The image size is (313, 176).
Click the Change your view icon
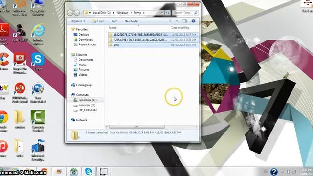tap(172, 21)
